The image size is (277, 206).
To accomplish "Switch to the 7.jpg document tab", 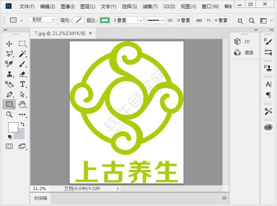I will coord(60,33).
